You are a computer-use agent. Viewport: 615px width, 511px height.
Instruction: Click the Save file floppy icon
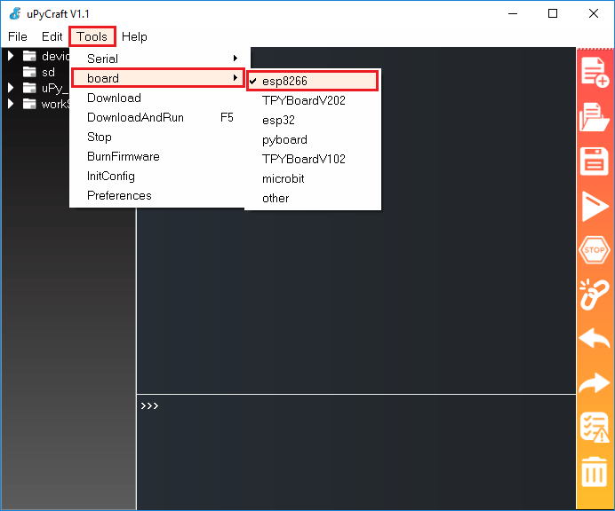coord(595,161)
